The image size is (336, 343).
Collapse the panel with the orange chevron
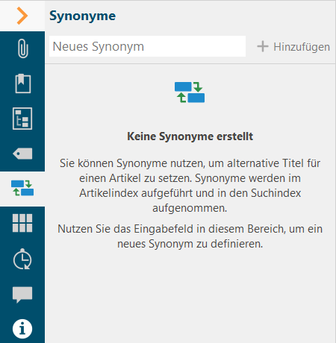22,16
